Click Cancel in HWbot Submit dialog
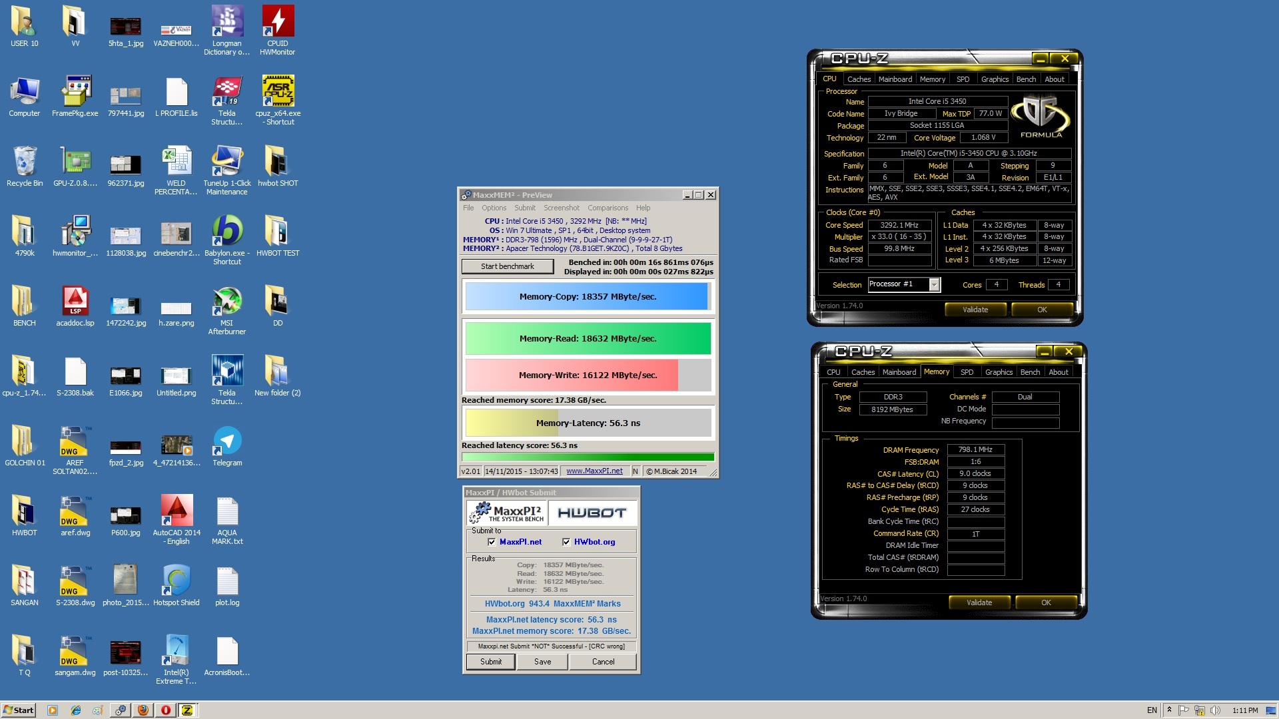The height and width of the screenshot is (719, 1279). 604,662
